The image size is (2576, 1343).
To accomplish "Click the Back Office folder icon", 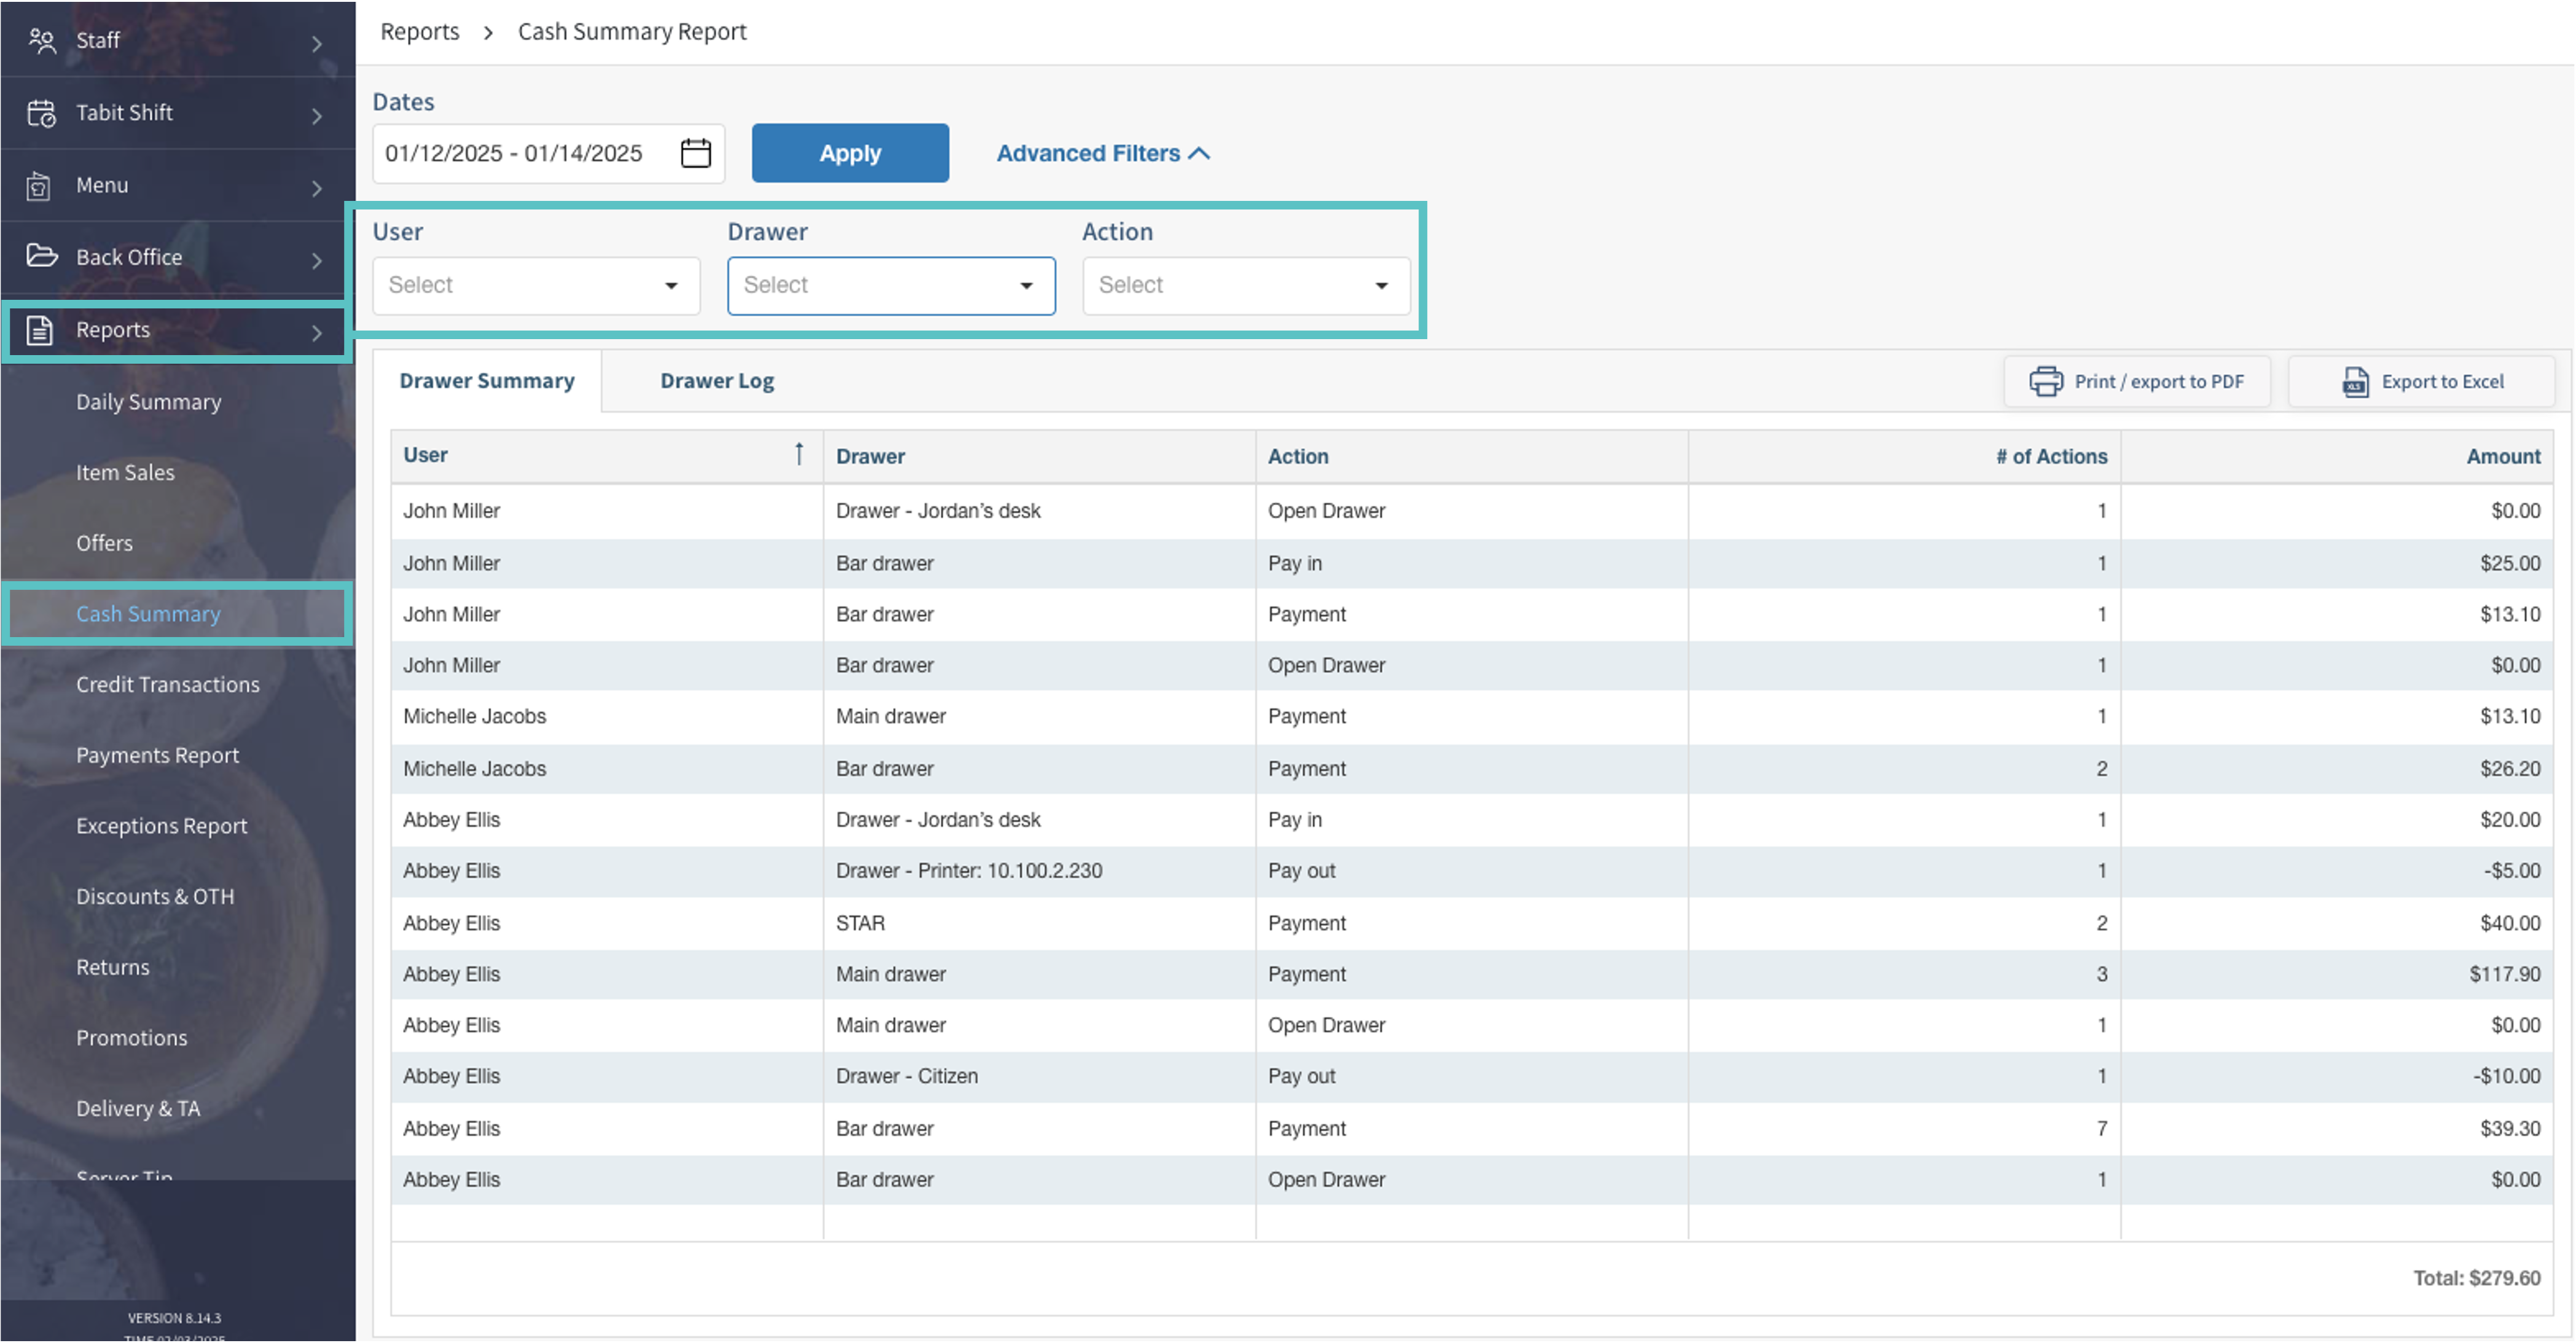I will click(x=41, y=256).
